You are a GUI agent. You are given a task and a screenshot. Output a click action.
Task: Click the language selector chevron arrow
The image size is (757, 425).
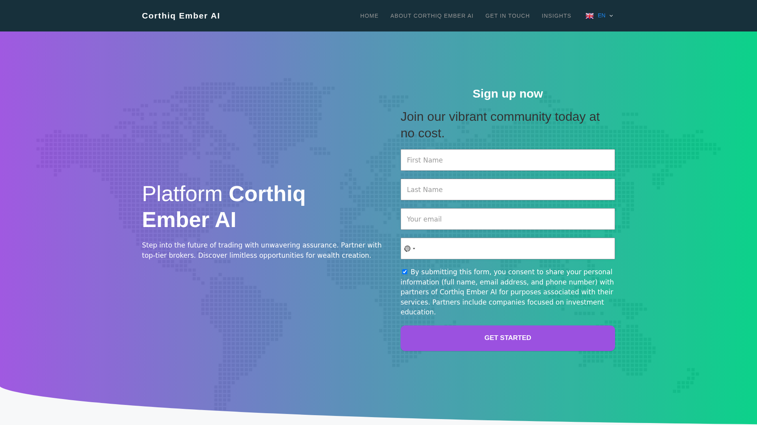coord(611,16)
